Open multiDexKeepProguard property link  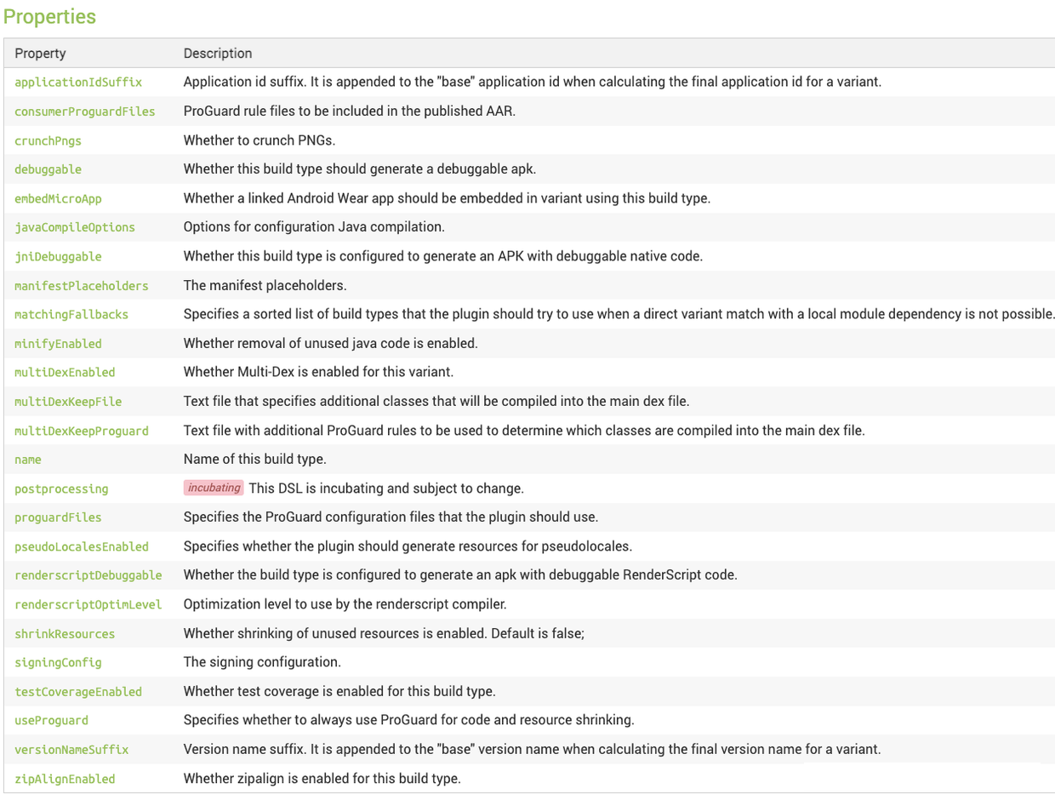[82, 431]
